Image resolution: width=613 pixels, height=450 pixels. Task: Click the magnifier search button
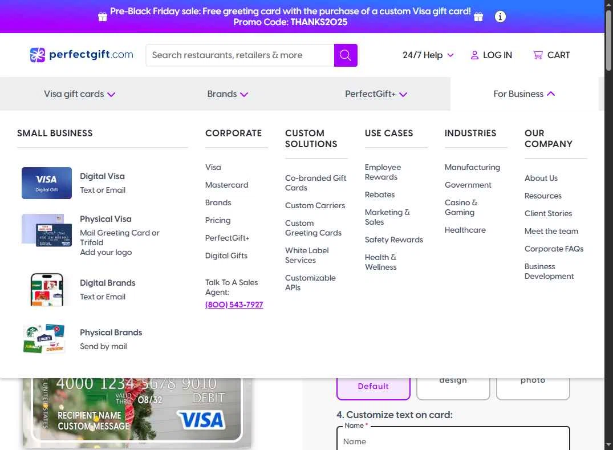(346, 55)
